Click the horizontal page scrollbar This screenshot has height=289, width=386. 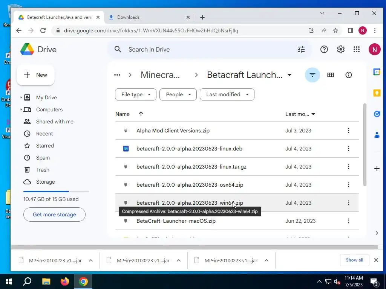coord(194,247)
